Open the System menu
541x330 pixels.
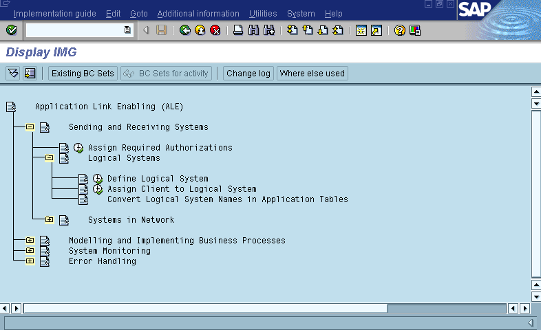coord(301,14)
